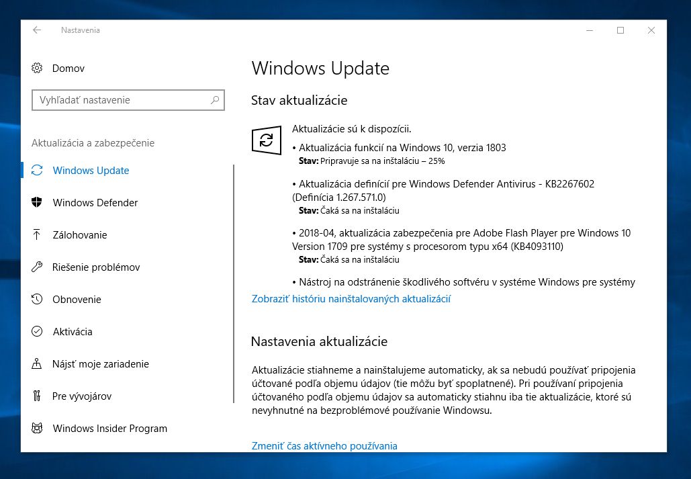The height and width of the screenshot is (479, 691).
Task: Click Zobraziť históriu nainštalovaných aktualizácií link
Action: (x=351, y=298)
